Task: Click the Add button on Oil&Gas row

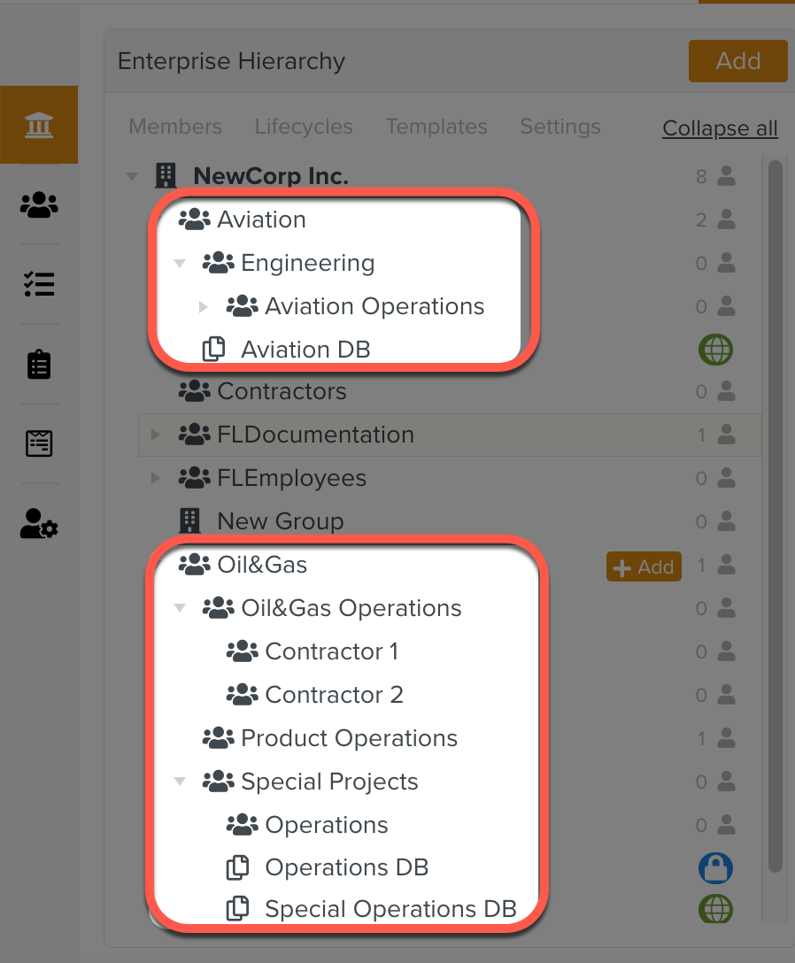Action: pyautogui.click(x=644, y=566)
